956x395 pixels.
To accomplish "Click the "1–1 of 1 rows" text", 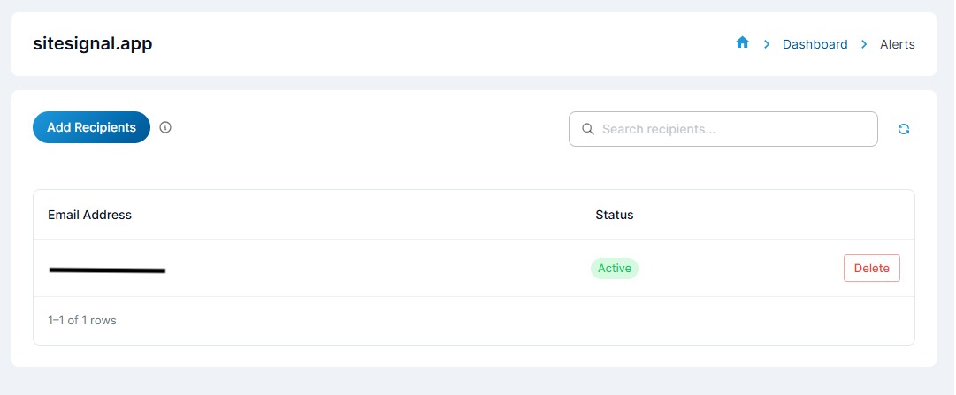I will pyautogui.click(x=82, y=320).
